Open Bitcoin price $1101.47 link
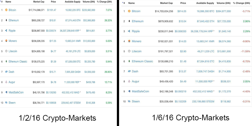The width and height of the screenshot is (252, 126). pos(52,10)
